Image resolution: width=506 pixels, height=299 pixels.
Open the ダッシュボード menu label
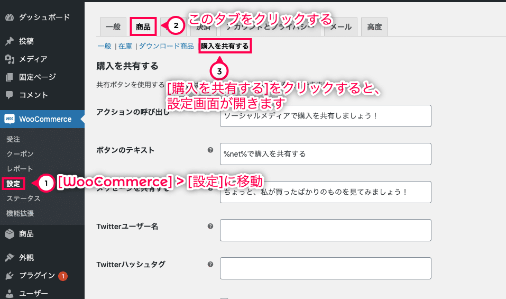[44, 17]
